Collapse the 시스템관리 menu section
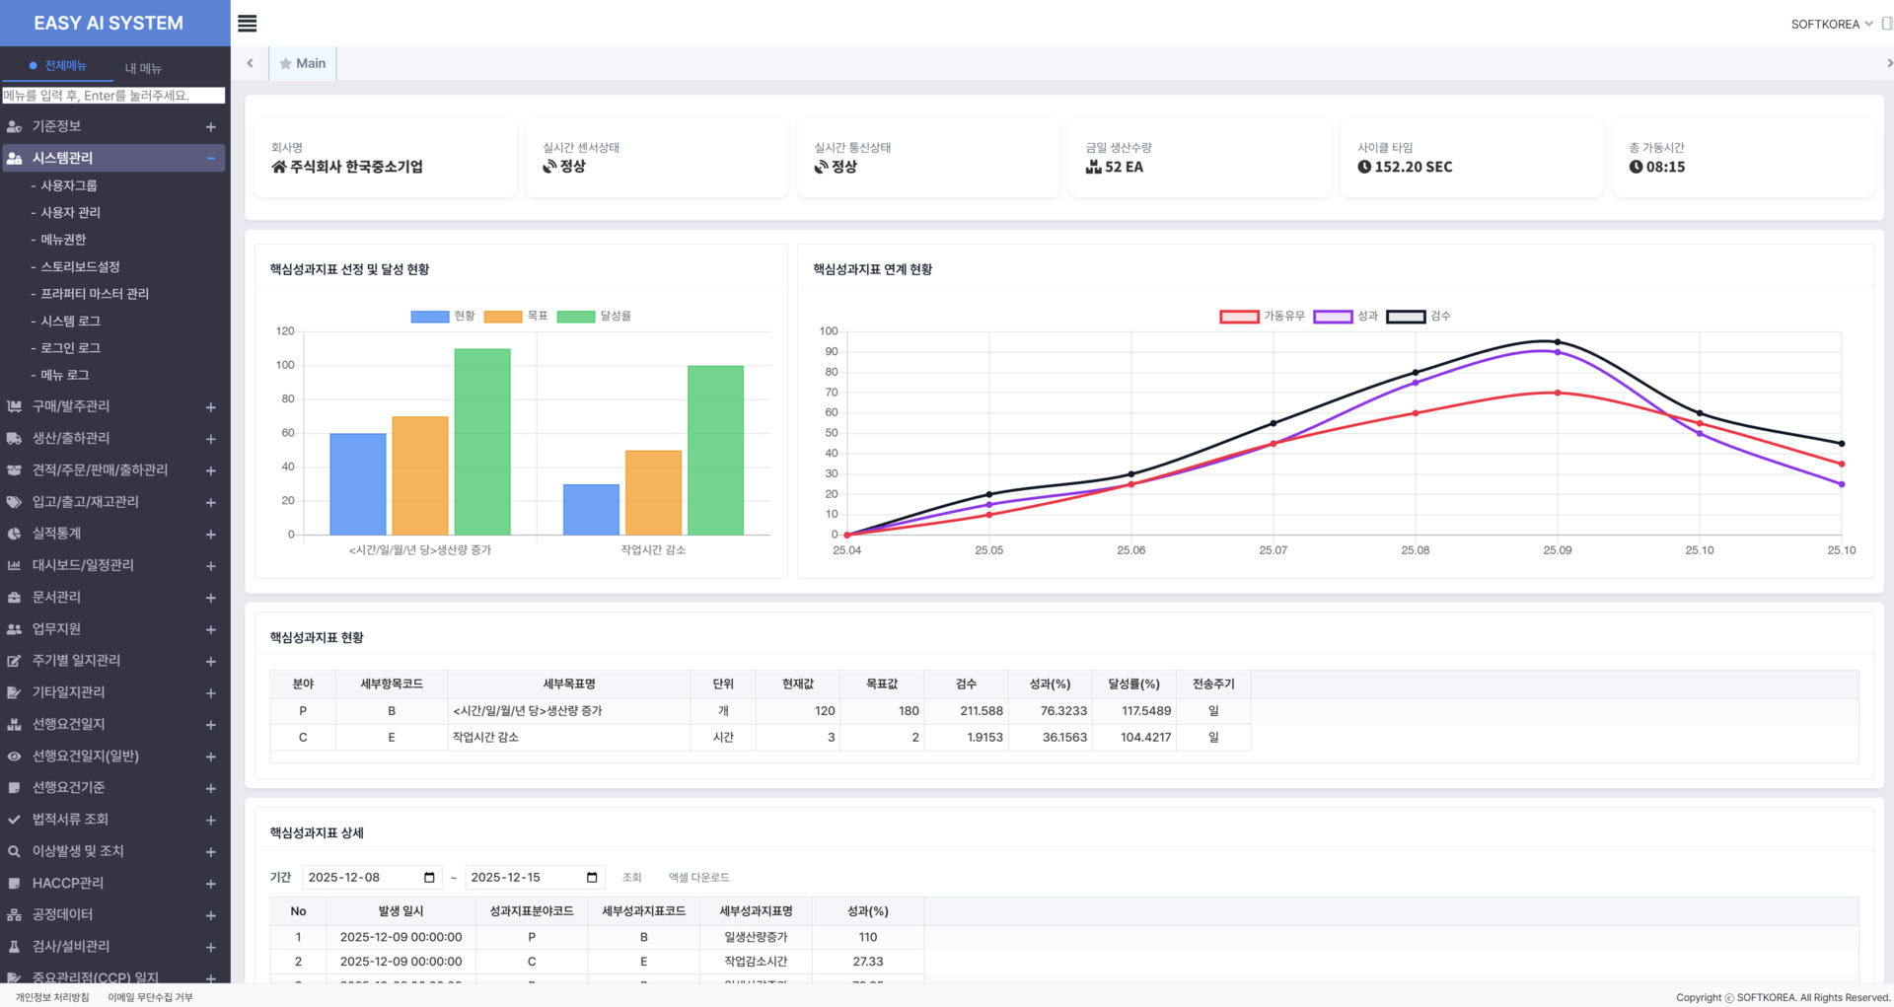The width and height of the screenshot is (1894, 1007). click(210, 158)
